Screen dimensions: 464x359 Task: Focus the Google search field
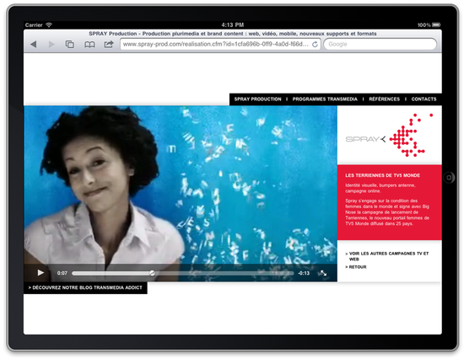coord(380,45)
